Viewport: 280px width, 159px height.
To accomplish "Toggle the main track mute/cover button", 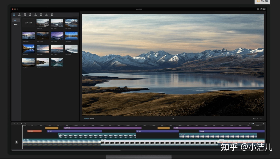I will pyautogui.click(x=17, y=142).
